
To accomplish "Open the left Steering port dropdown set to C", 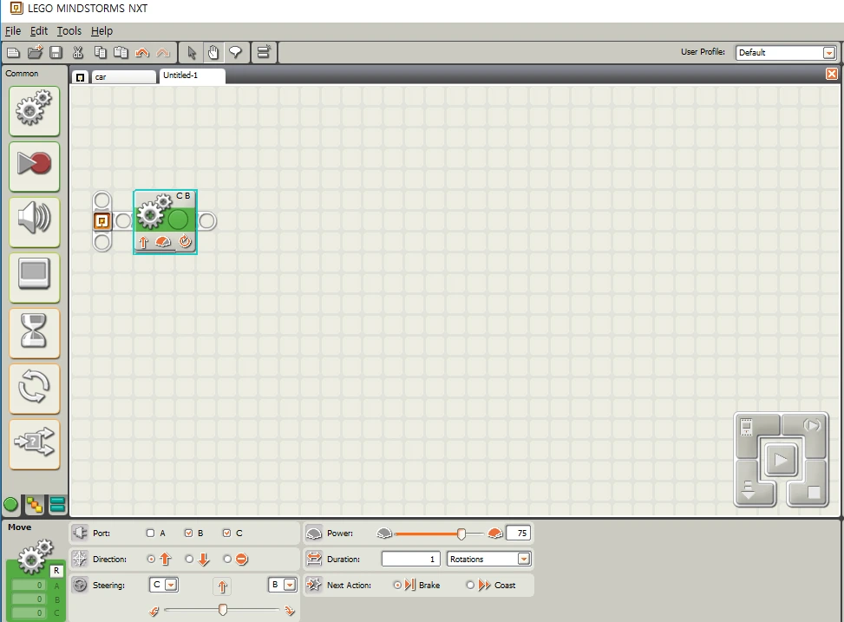I will (x=171, y=585).
